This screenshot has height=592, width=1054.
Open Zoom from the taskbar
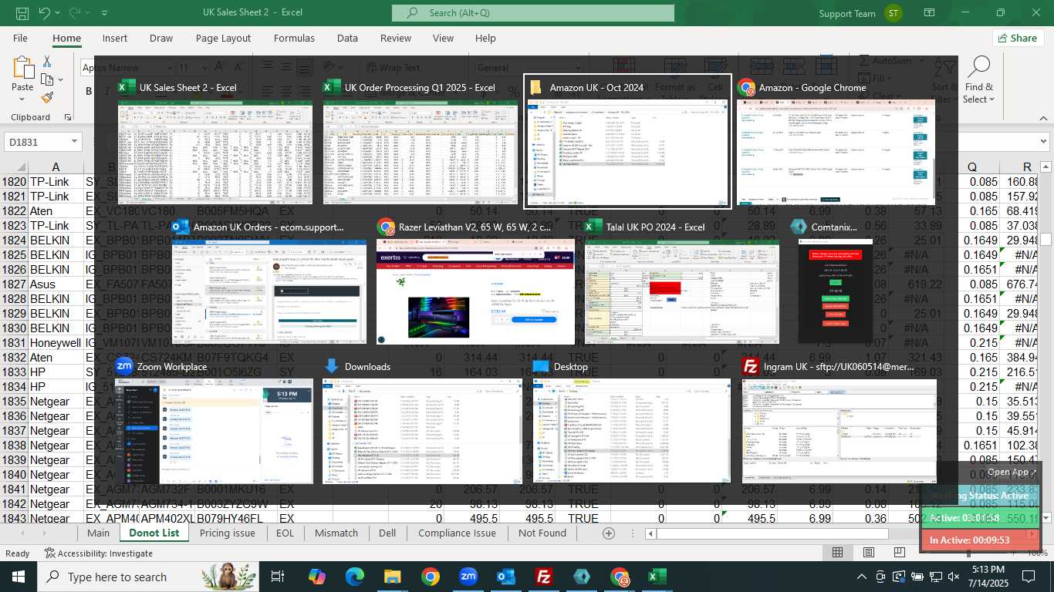point(468,577)
